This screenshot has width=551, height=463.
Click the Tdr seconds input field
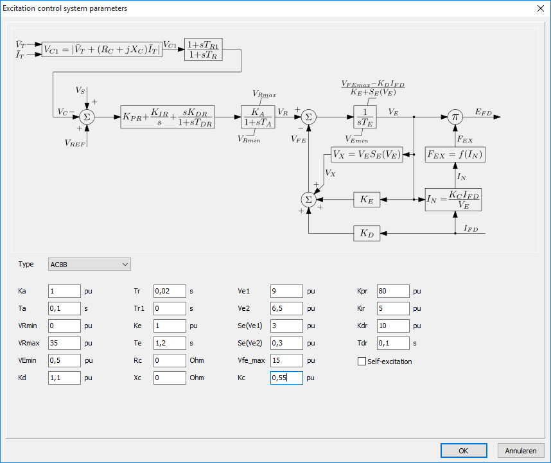tap(392, 343)
